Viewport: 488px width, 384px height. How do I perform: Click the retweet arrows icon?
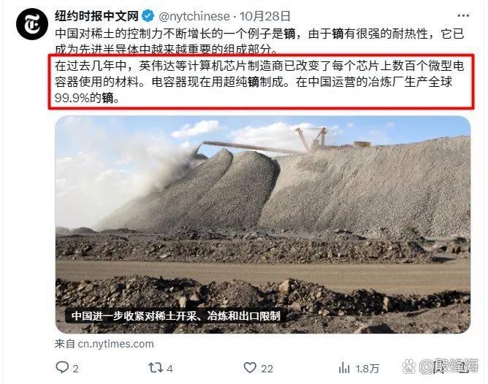[x=156, y=368]
